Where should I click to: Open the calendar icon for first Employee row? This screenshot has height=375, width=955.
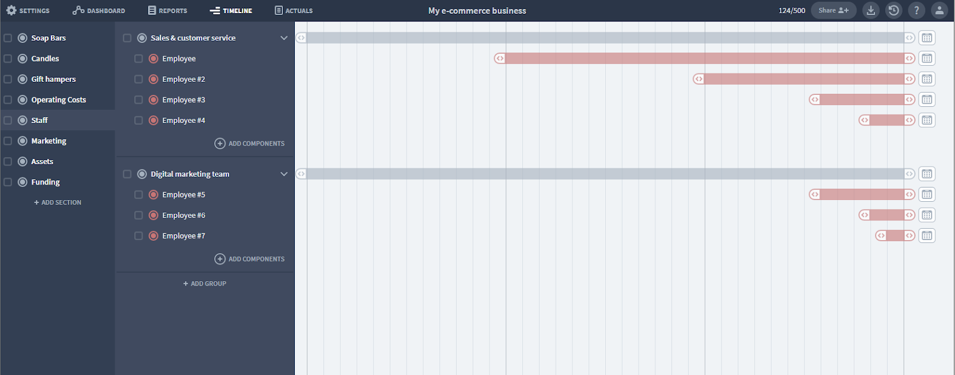click(927, 59)
